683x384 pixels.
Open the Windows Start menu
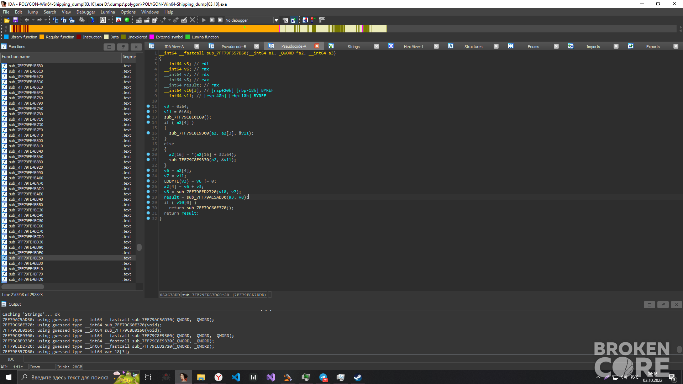point(9,377)
